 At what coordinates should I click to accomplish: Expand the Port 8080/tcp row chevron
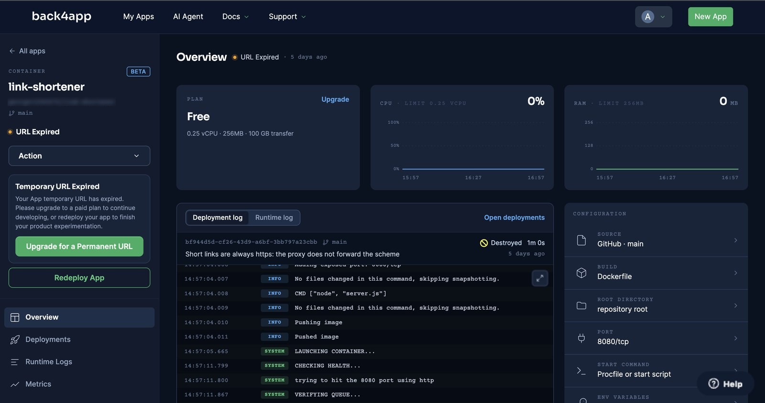[x=736, y=338]
